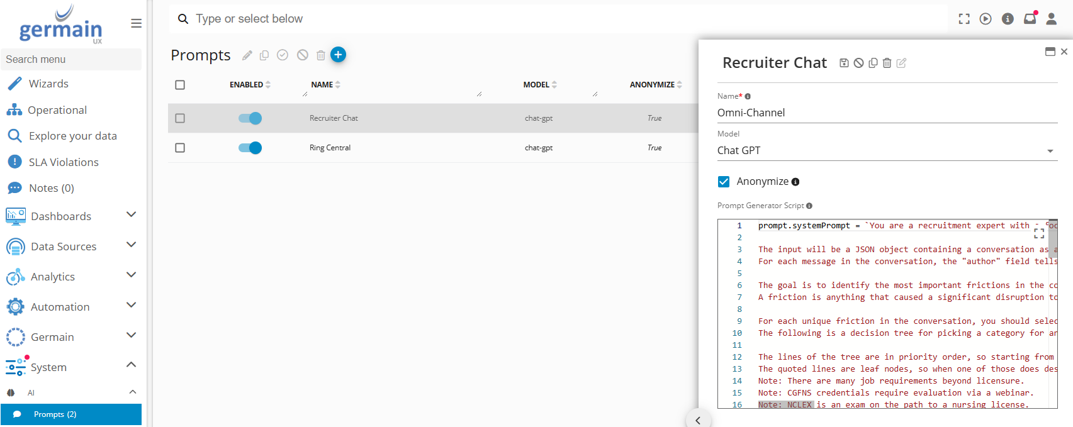The height and width of the screenshot is (427, 1073).
Task: Open the notifications inbox icon
Action: click(x=1030, y=19)
